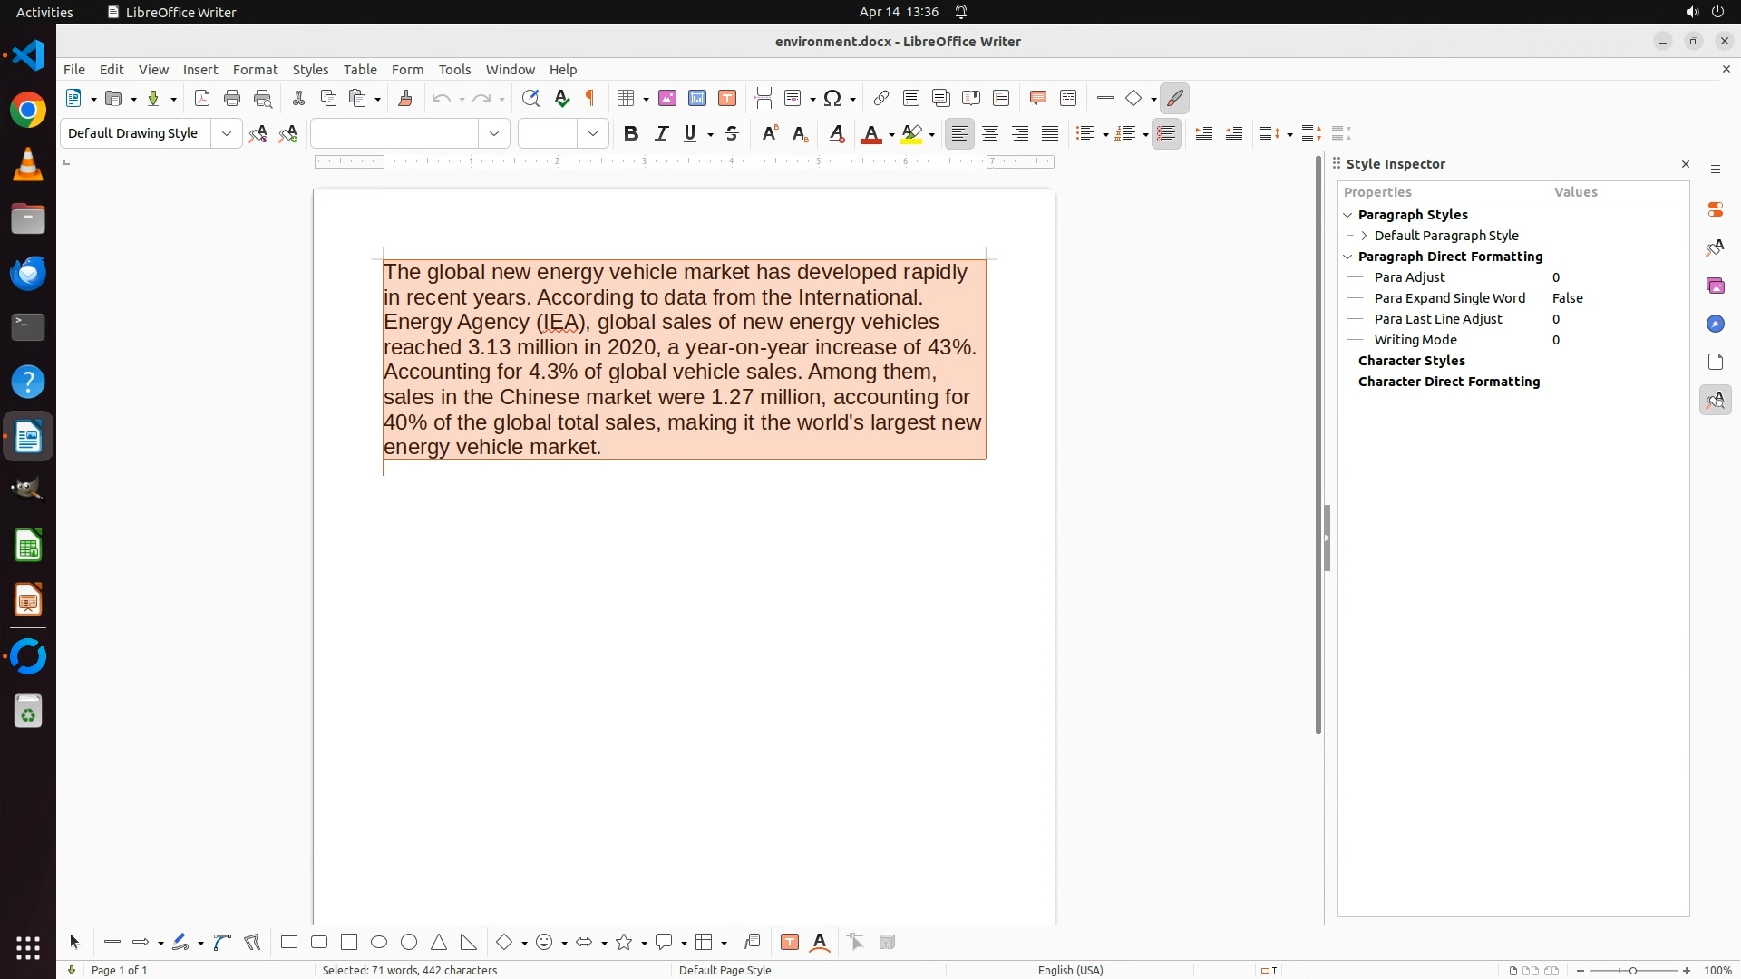Image resolution: width=1741 pixels, height=979 pixels.
Task: Select the Ellipse drawing tool
Action: click(379, 943)
